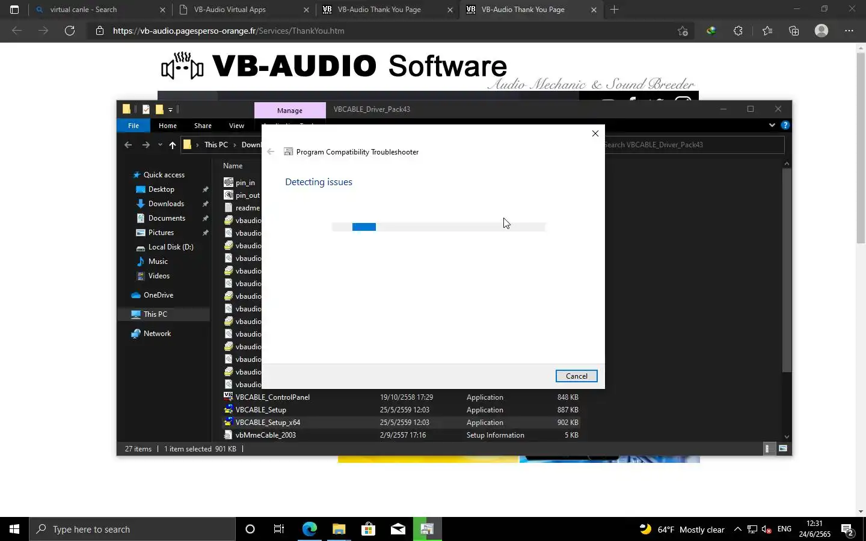Select the readme file
The height and width of the screenshot is (541, 866).
point(247,208)
